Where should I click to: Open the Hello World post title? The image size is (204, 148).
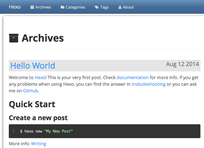(x=33, y=66)
